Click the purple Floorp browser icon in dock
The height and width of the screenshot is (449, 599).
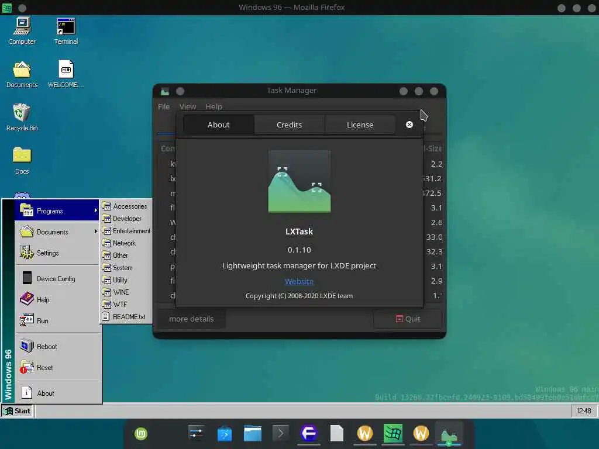point(309,433)
